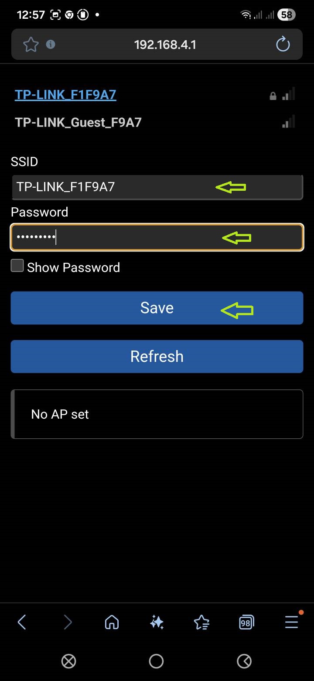Tap the browser forward arrow

pyautogui.click(x=68, y=622)
